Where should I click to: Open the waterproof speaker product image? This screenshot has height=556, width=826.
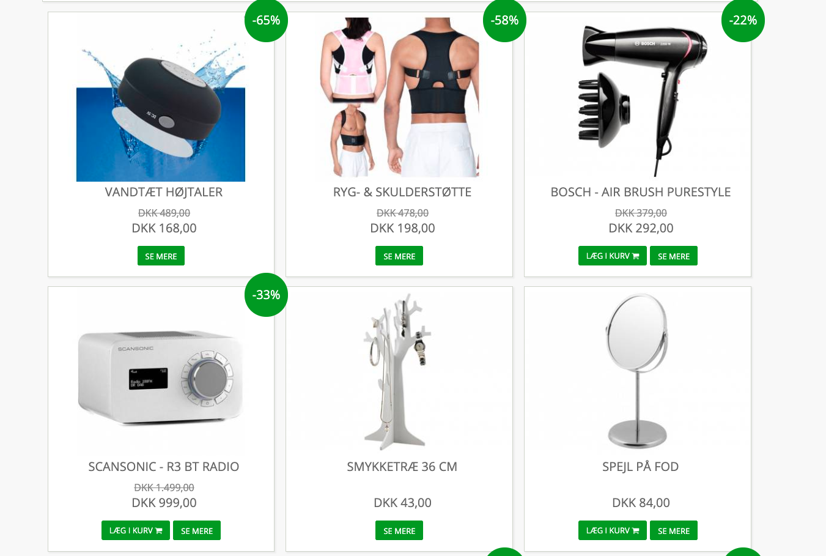pyautogui.click(x=161, y=100)
